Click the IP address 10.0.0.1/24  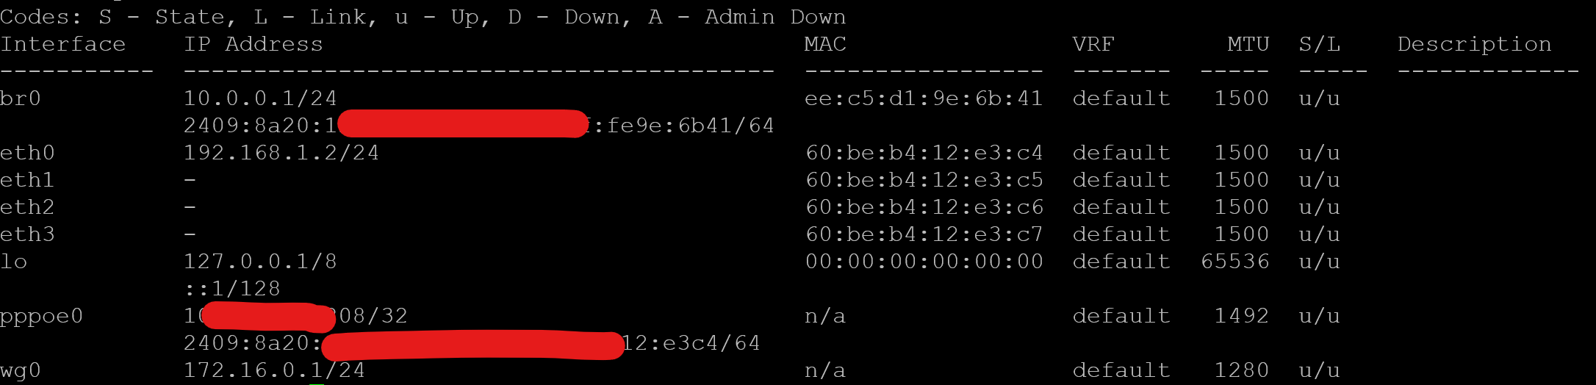(260, 98)
